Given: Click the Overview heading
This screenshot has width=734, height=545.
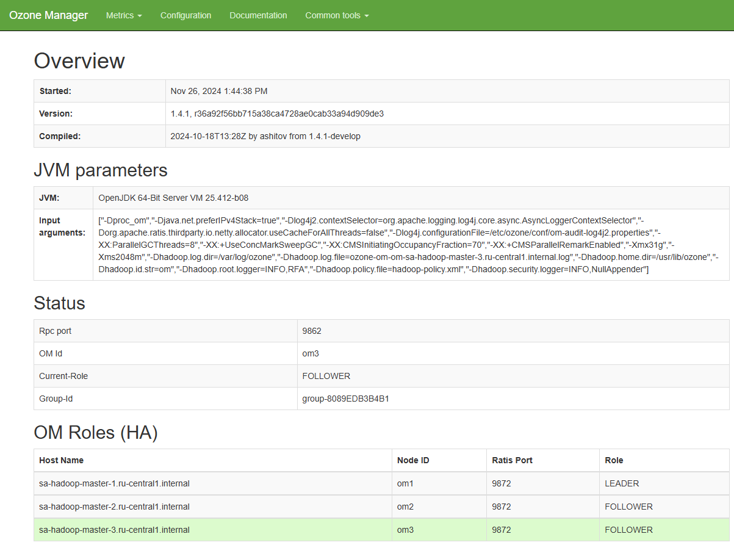Looking at the screenshot, I should pos(79,61).
